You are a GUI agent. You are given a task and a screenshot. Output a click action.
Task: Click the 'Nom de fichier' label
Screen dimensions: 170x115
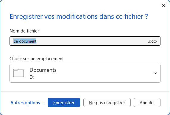click(x=24, y=31)
